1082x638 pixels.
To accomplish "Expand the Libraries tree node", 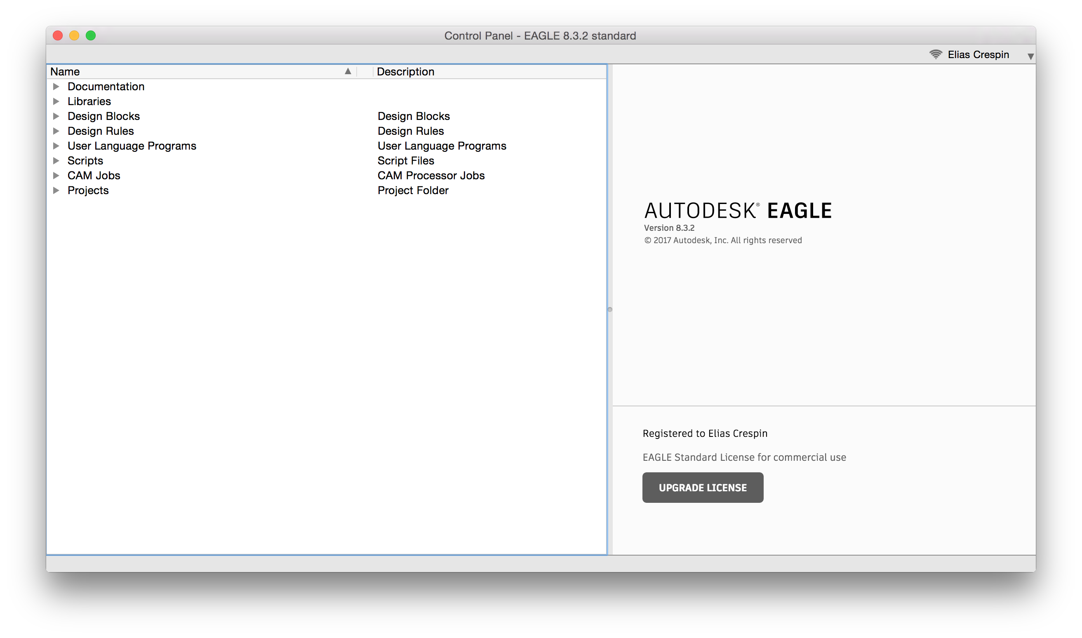I will coord(56,101).
